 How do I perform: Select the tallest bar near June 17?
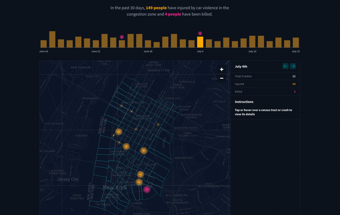(x=51, y=38)
